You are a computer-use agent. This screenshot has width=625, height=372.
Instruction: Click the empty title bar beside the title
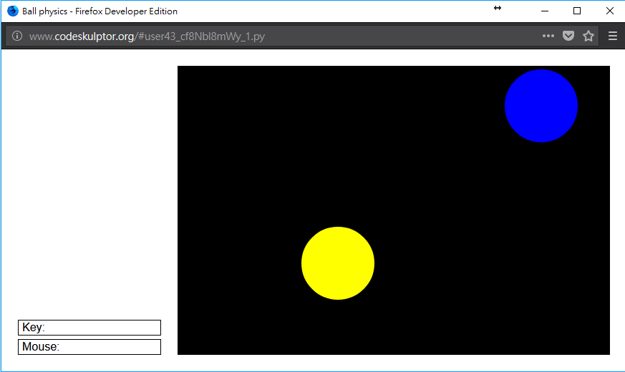(x=322, y=11)
